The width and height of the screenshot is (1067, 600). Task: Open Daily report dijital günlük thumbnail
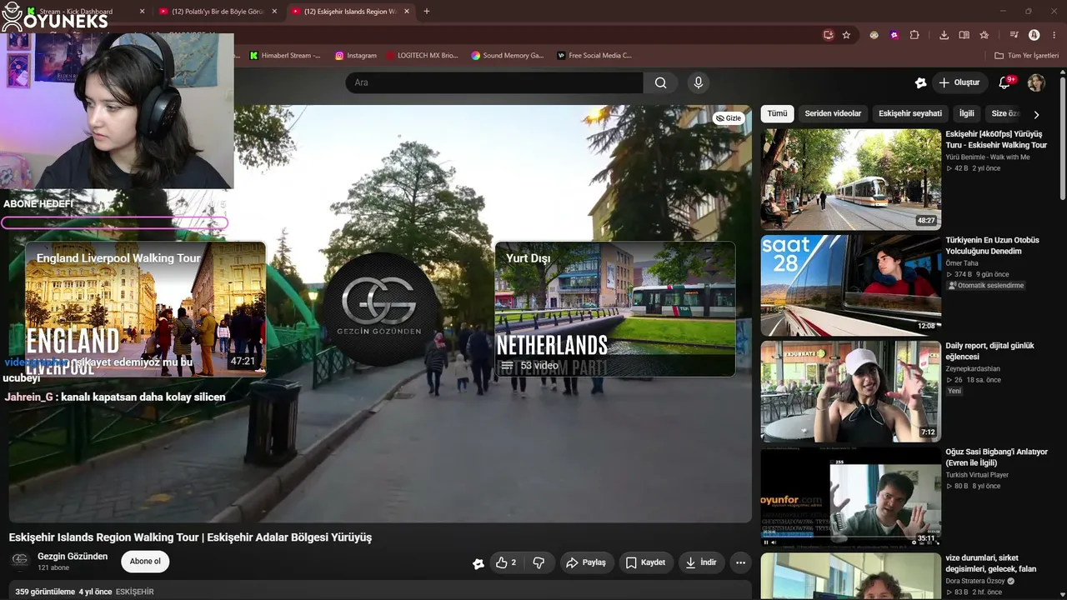pyautogui.click(x=851, y=391)
